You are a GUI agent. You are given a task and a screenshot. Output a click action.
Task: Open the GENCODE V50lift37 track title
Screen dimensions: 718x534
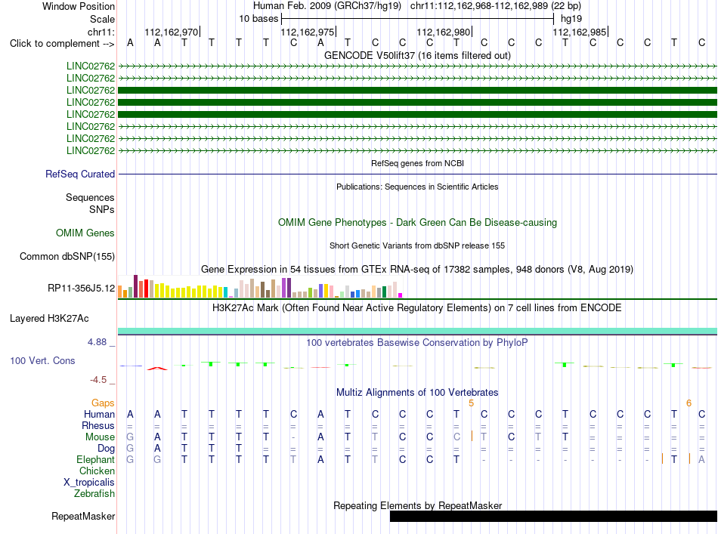pyautogui.click(x=417, y=55)
